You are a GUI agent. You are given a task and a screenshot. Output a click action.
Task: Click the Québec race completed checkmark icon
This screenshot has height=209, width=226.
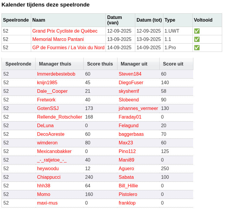point(197,31)
